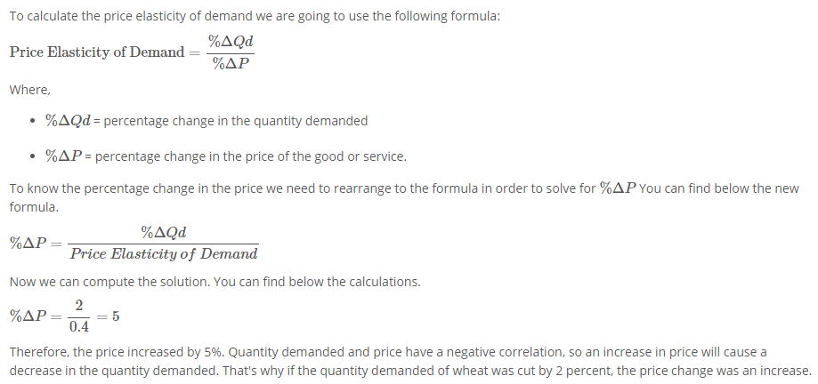Click the result '= 5' in calculation
818x384 pixels.
[107, 316]
